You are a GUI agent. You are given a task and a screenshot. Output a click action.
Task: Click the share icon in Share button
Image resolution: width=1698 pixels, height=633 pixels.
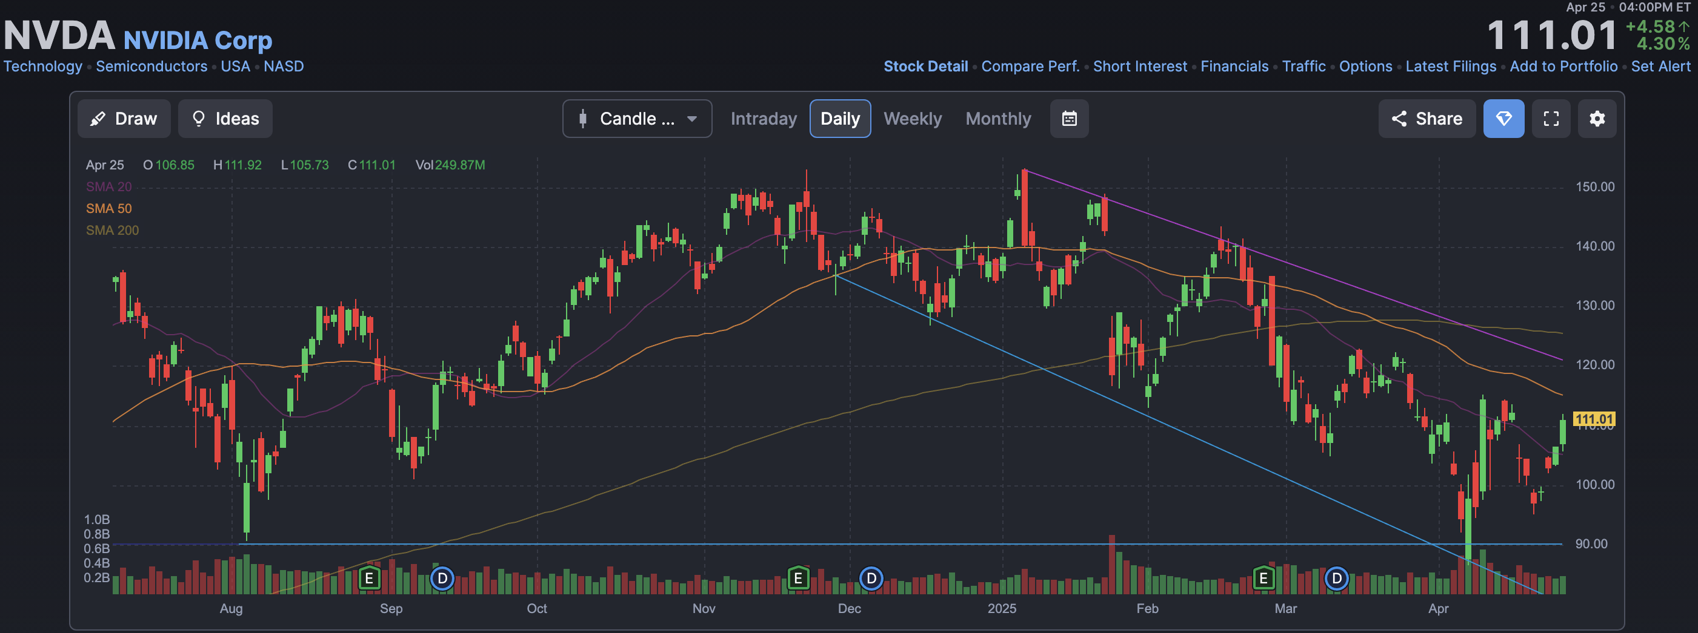pos(1399,119)
